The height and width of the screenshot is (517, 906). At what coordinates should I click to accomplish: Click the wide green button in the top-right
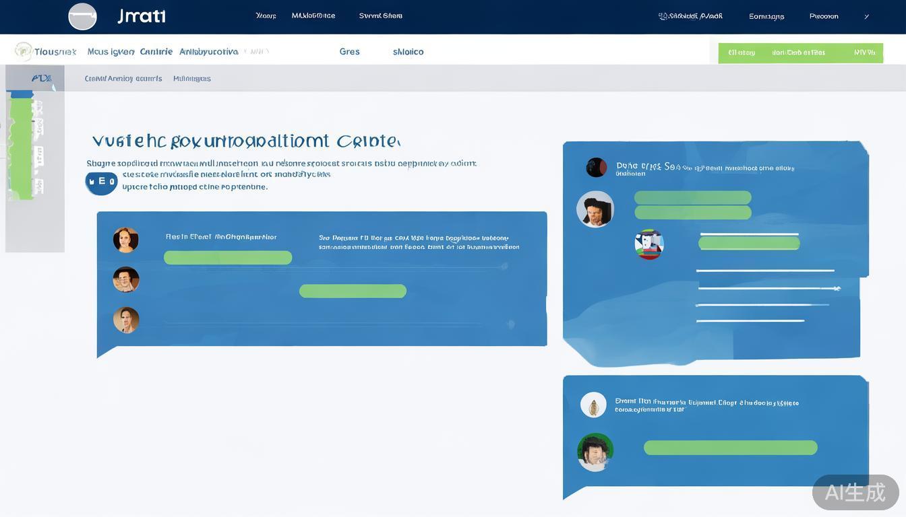pyautogui.click(x=800, y=53)
